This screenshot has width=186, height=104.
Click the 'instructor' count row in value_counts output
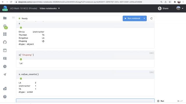[27, 86]
